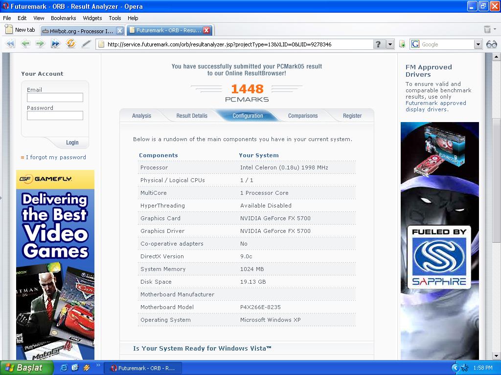Viewport: 501px width, 375px height.
Task: Open the File menu
Action: [x=7, y=18]
